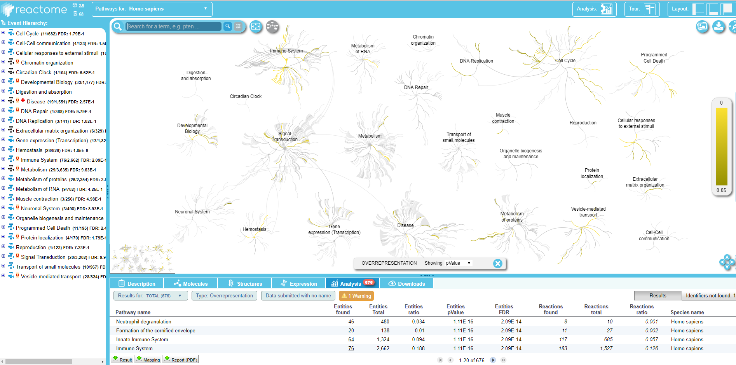Expand the Gene expression tree node

click(x=3, y=140)
